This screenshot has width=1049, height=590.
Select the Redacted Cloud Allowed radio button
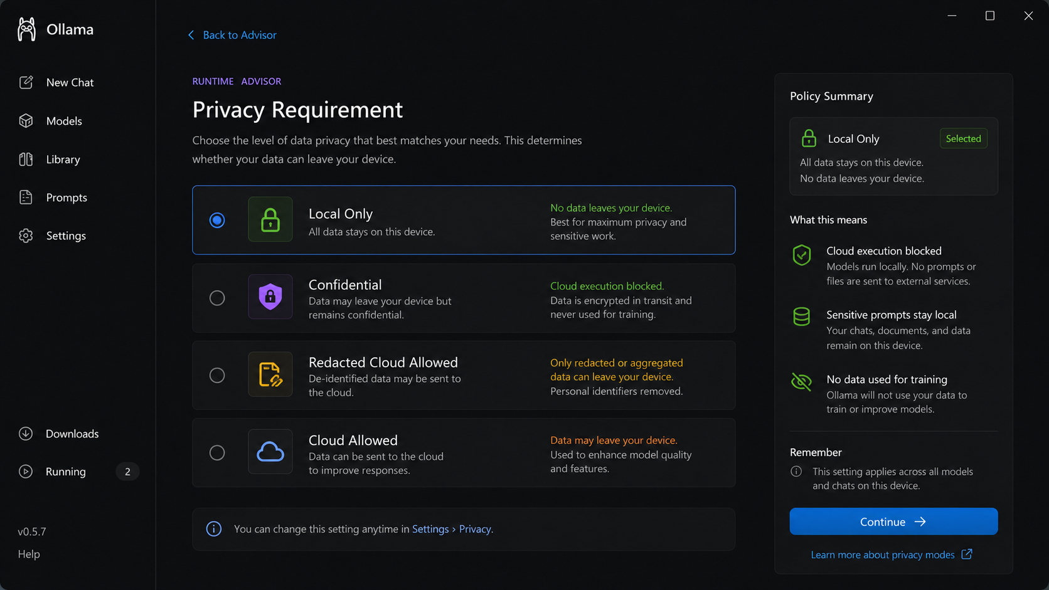coord(217,375)
